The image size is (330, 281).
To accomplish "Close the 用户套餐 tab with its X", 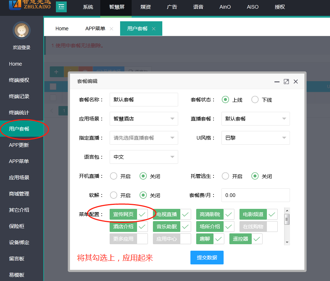I will pos(154,29).
